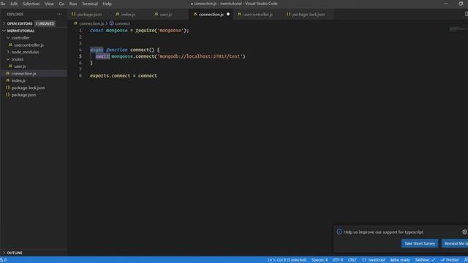Switch to the user.js tab
Viewport: 468px width, 263px height.
[x=166, y=15]
